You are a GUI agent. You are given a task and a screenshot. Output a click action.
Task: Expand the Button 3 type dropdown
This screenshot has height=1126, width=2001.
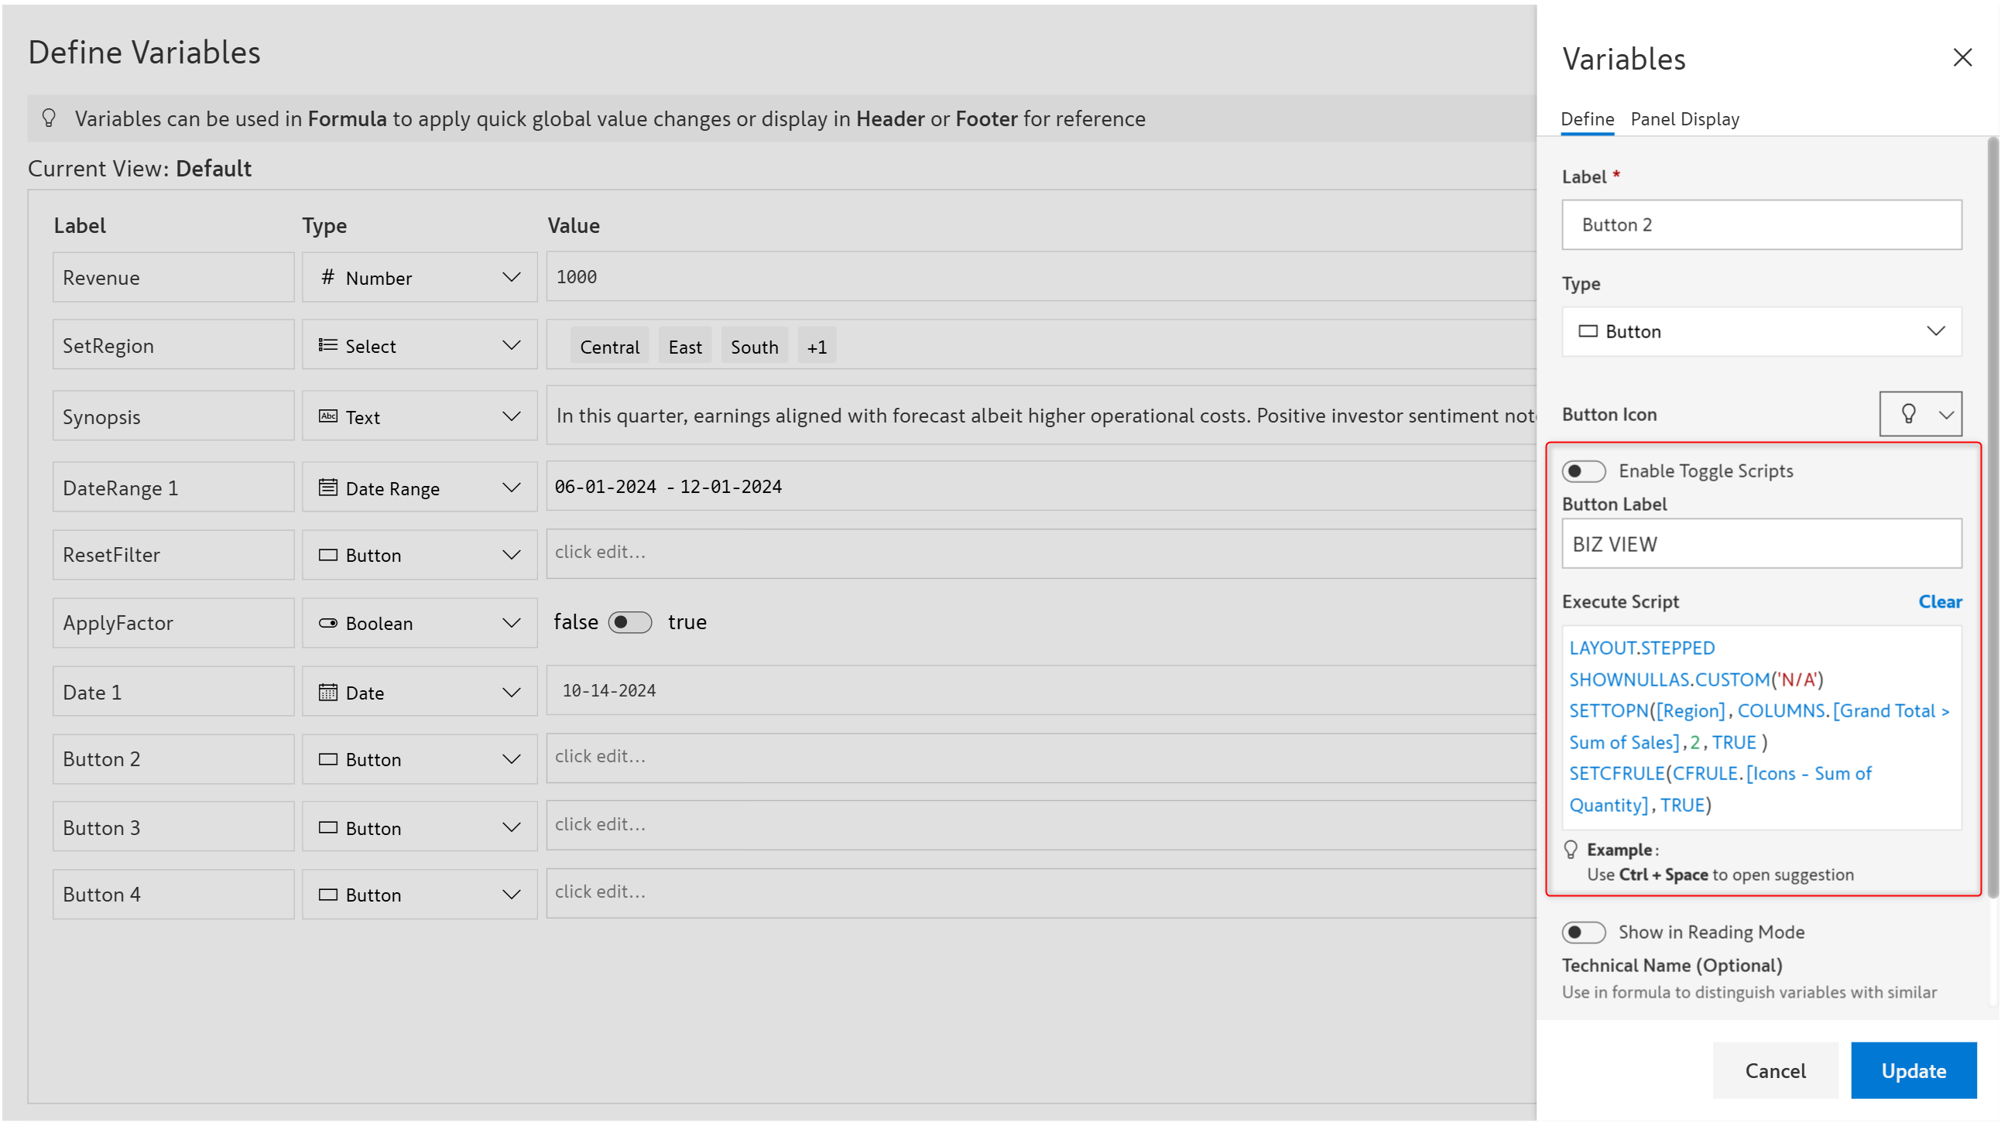coord(510,828)
